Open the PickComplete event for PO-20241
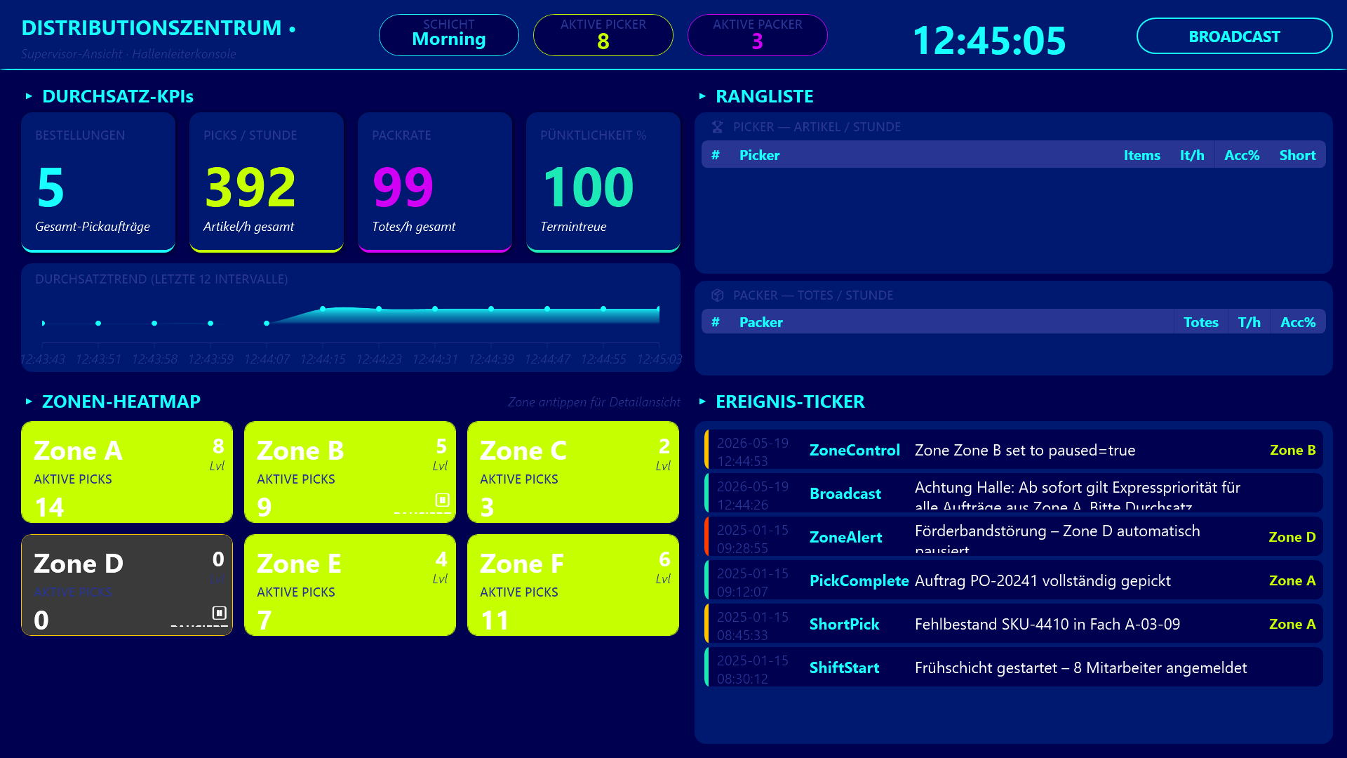Screen dimensions: 1347x758 coord(1014,580)
